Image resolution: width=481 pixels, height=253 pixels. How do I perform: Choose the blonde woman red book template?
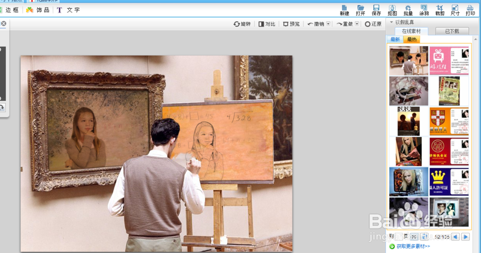pyautogui.click(x=408, y=152)
